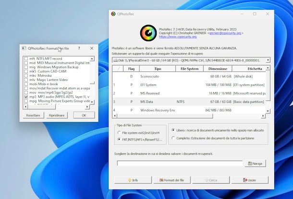Click the destination folder path field

179,163
